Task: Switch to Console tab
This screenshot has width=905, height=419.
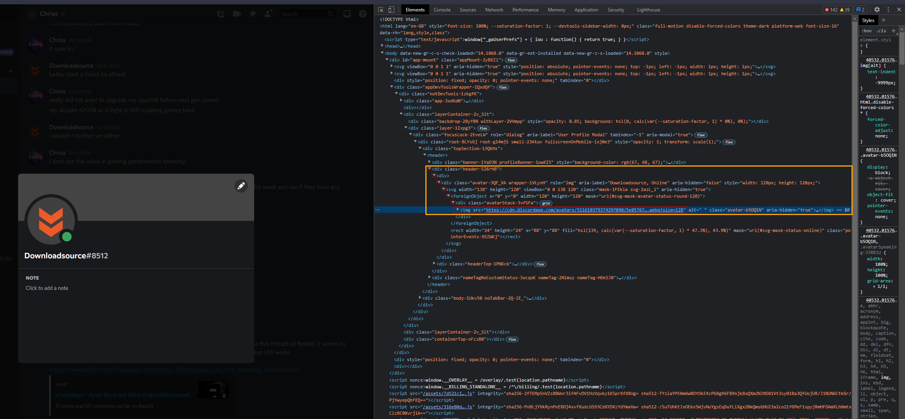Action: 442,10
